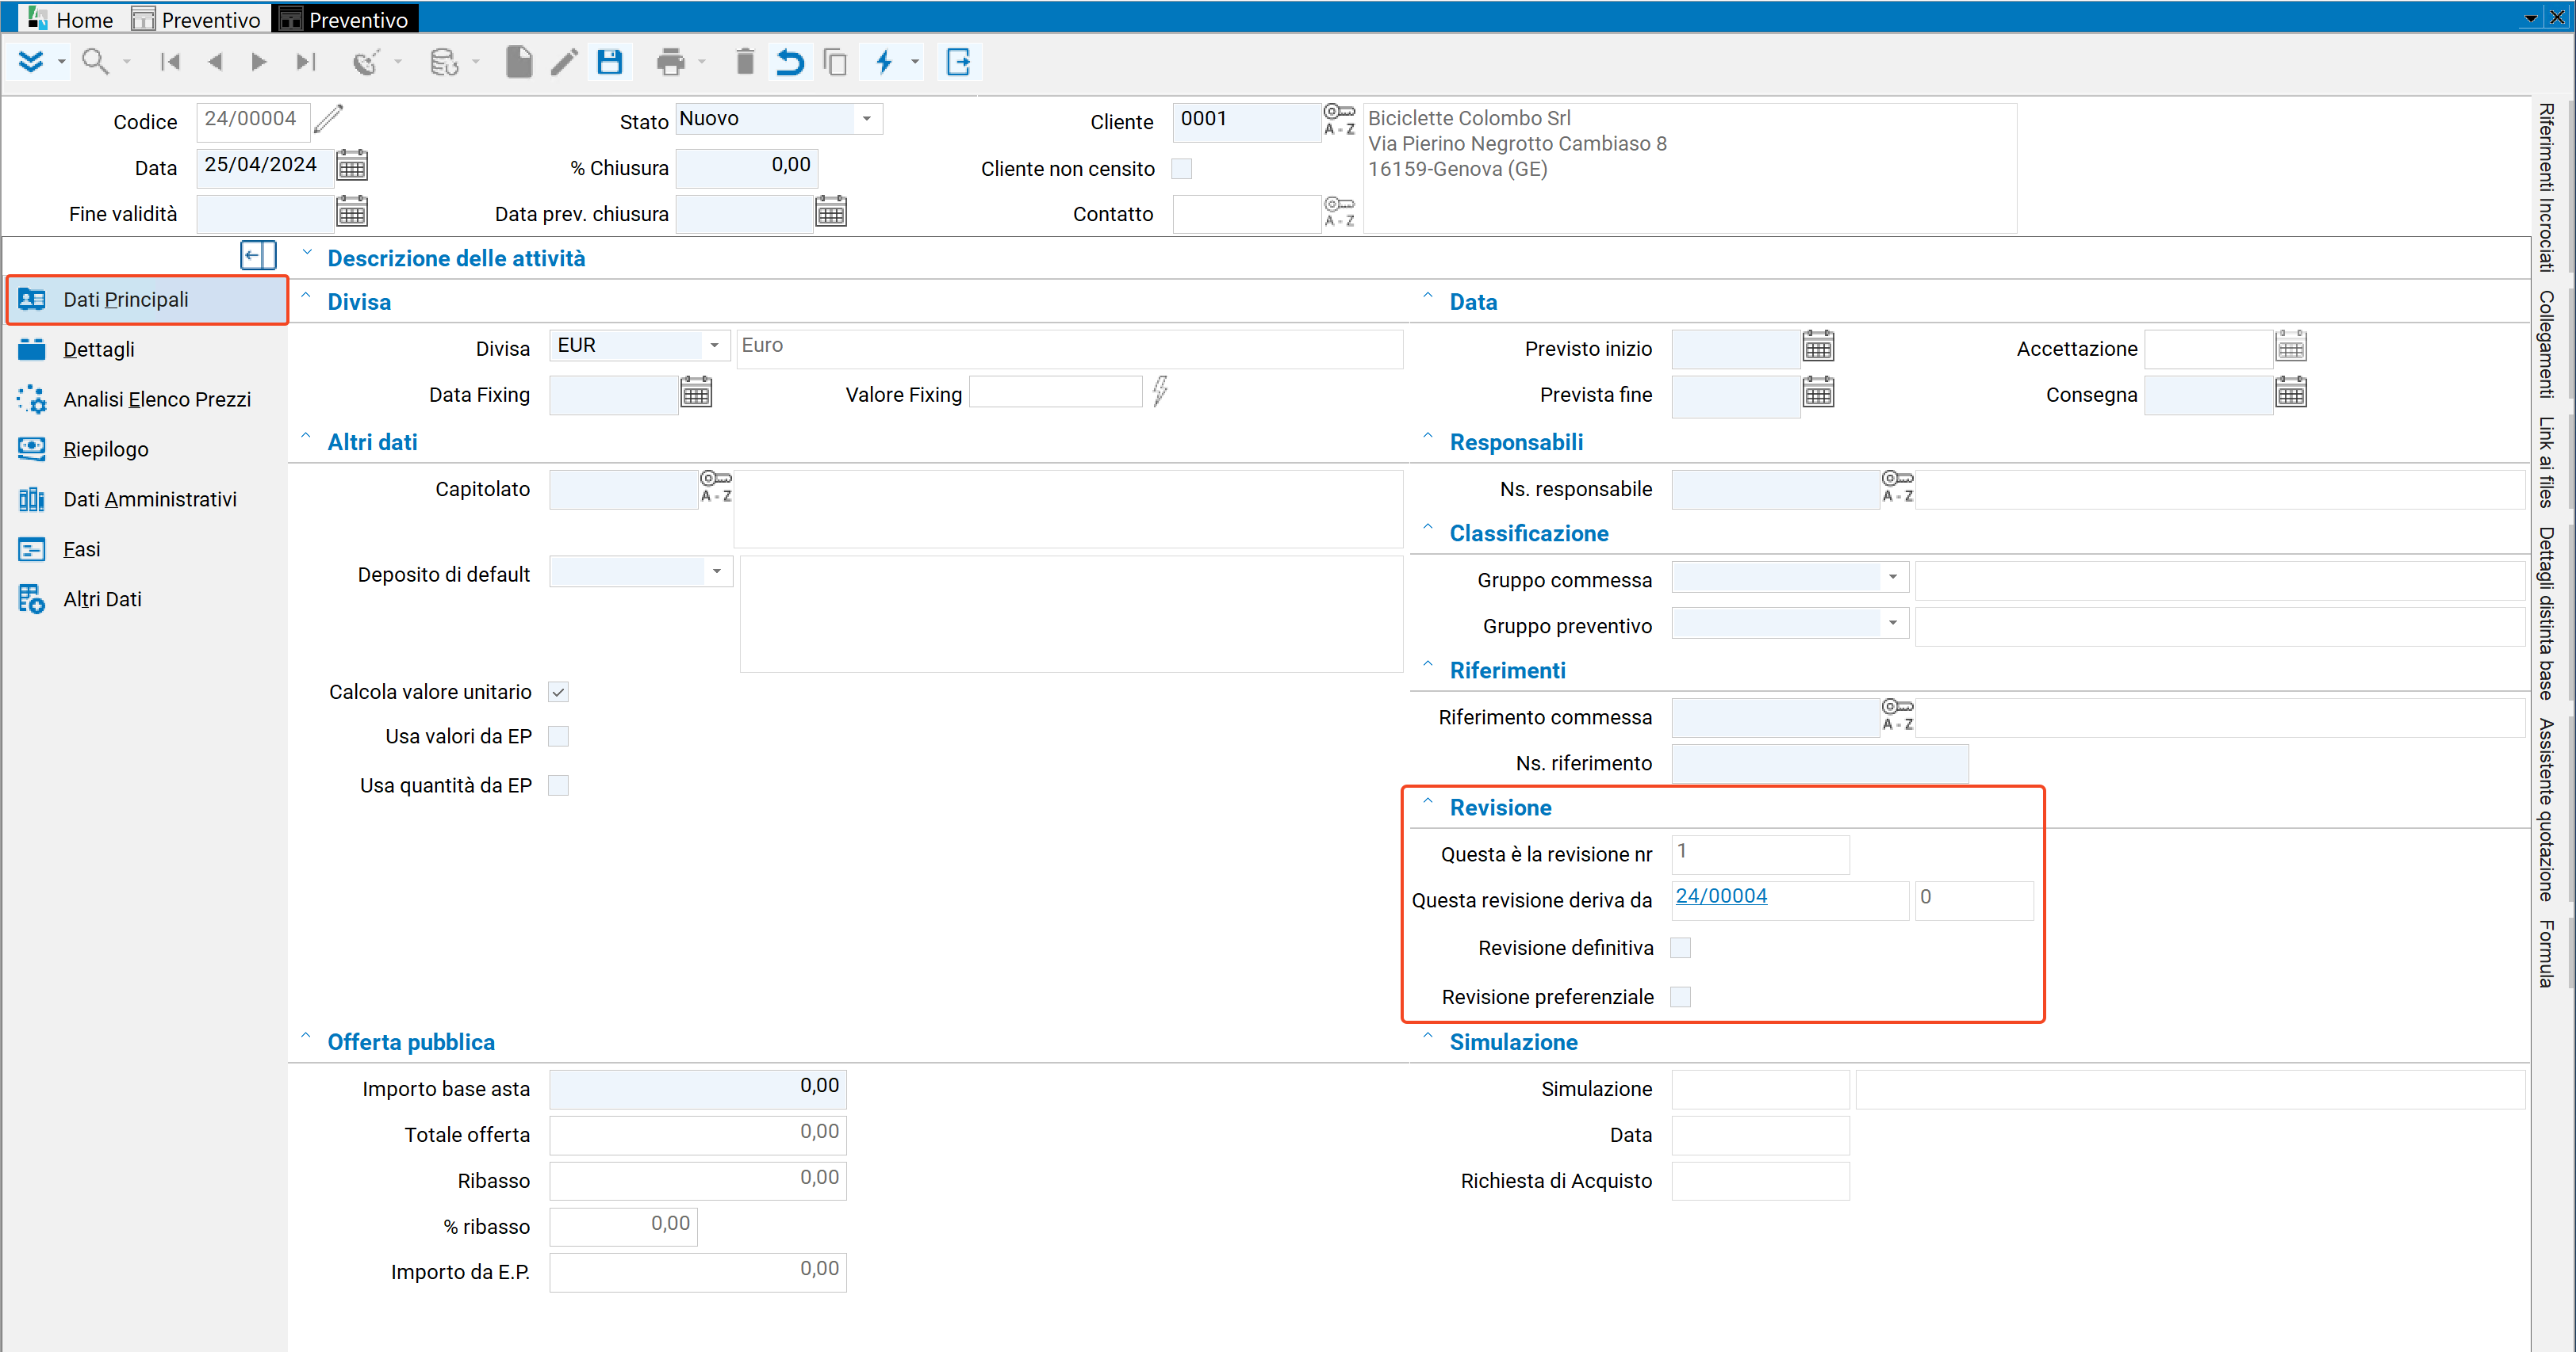
Task: Tick Revisione definitiva checkbox
Action: (1681, 947)
